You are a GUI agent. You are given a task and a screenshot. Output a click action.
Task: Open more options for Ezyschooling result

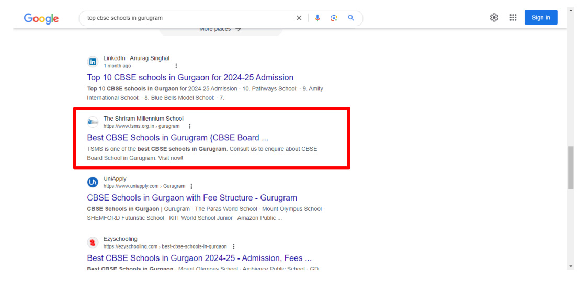pos(233,246)
